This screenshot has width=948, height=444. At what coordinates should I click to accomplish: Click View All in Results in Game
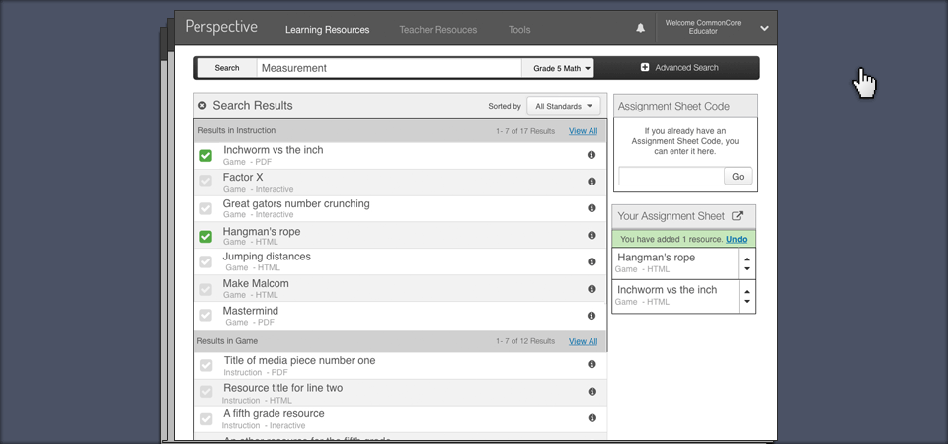click(x=583, y=341)
